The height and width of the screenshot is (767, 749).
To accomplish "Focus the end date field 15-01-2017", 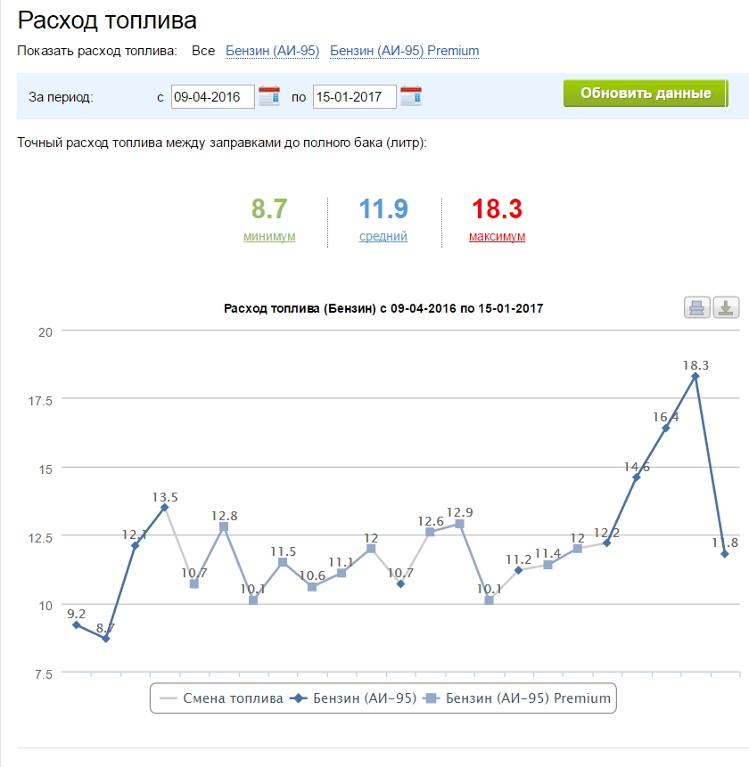I will coord(354,96).
